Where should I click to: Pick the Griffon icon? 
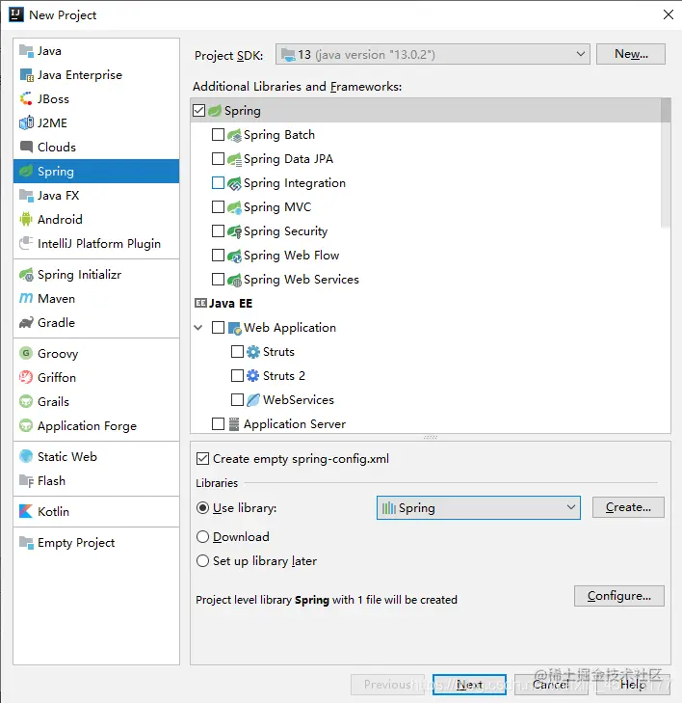(26, 377)
